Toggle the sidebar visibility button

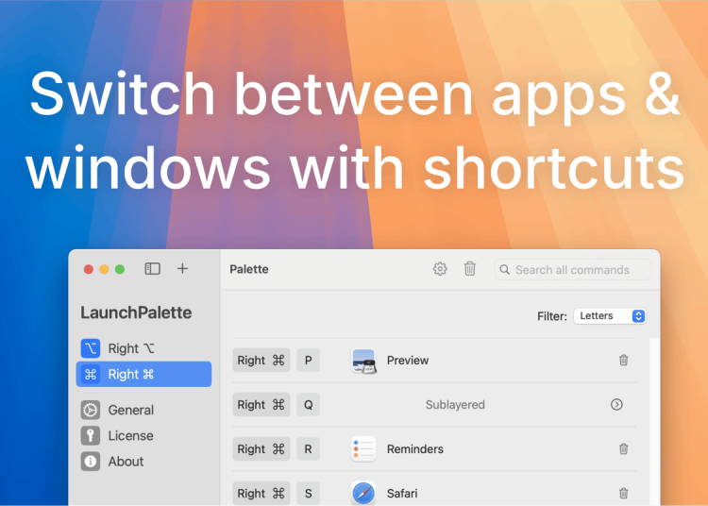tap(152, 269)
